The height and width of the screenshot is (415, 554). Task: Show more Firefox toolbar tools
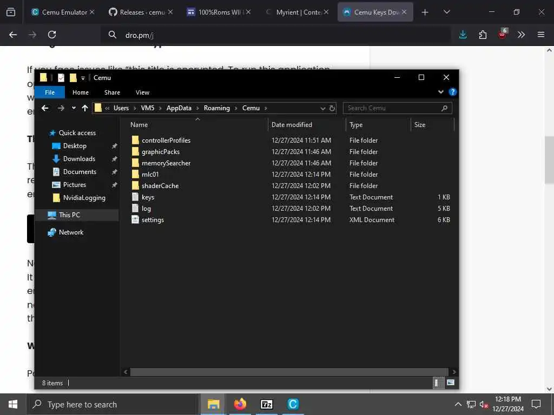click(x=521, y=35)
